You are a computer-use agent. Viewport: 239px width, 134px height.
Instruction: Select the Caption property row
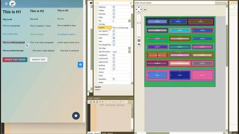click(x=114, y=28)
